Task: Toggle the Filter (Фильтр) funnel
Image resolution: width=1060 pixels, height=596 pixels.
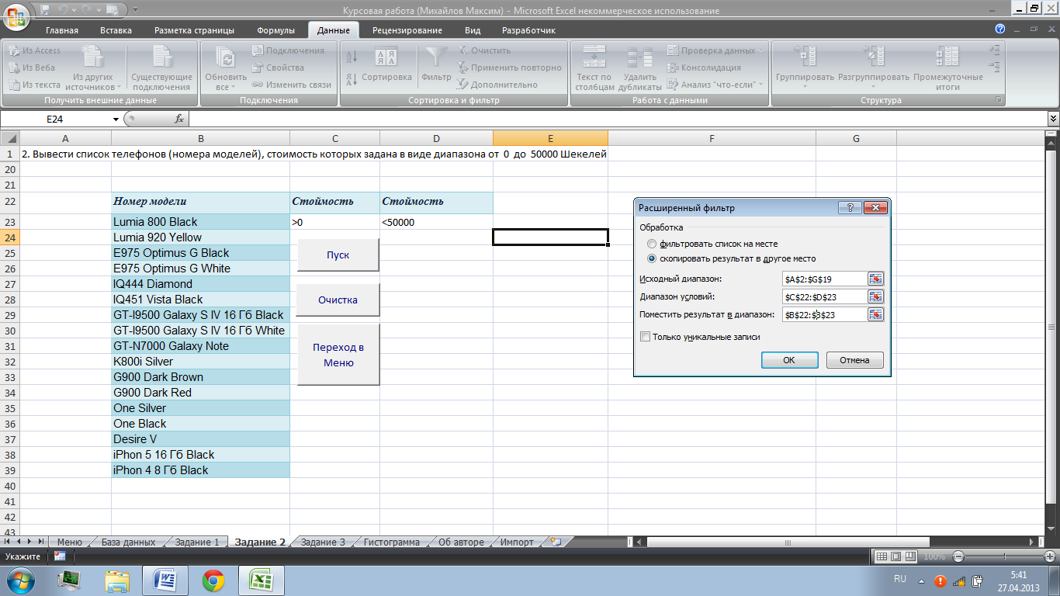Action: coord(436,65)
